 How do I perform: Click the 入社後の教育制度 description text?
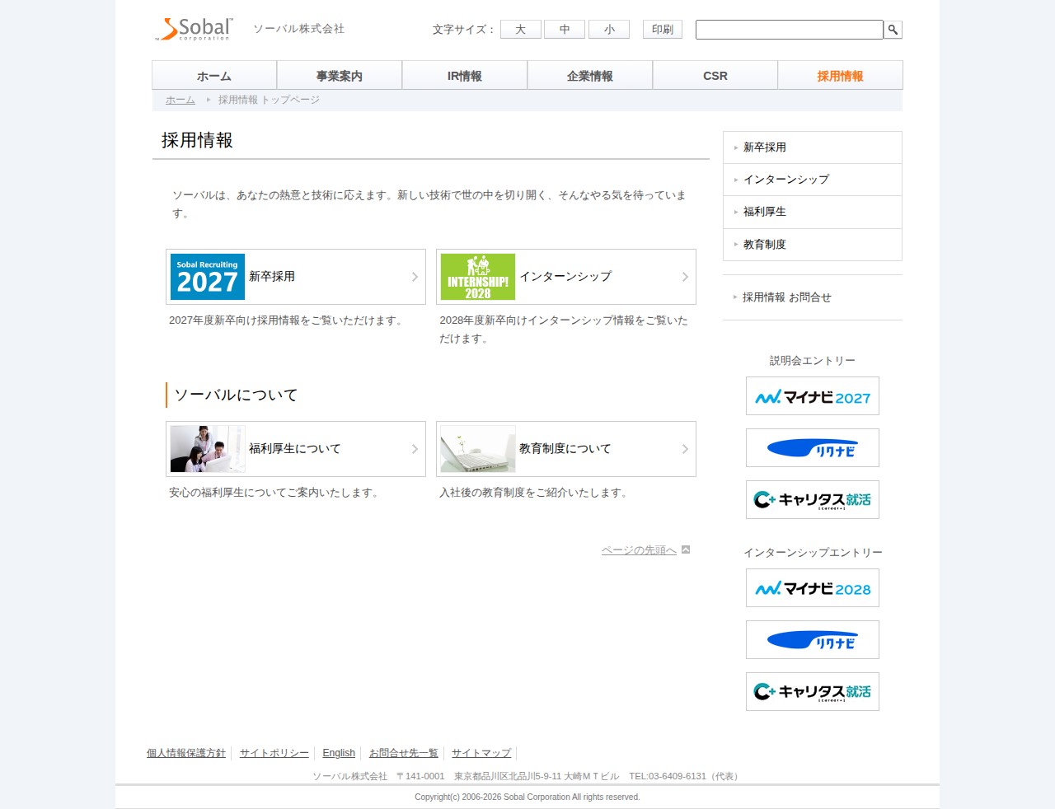pos(535,493)
